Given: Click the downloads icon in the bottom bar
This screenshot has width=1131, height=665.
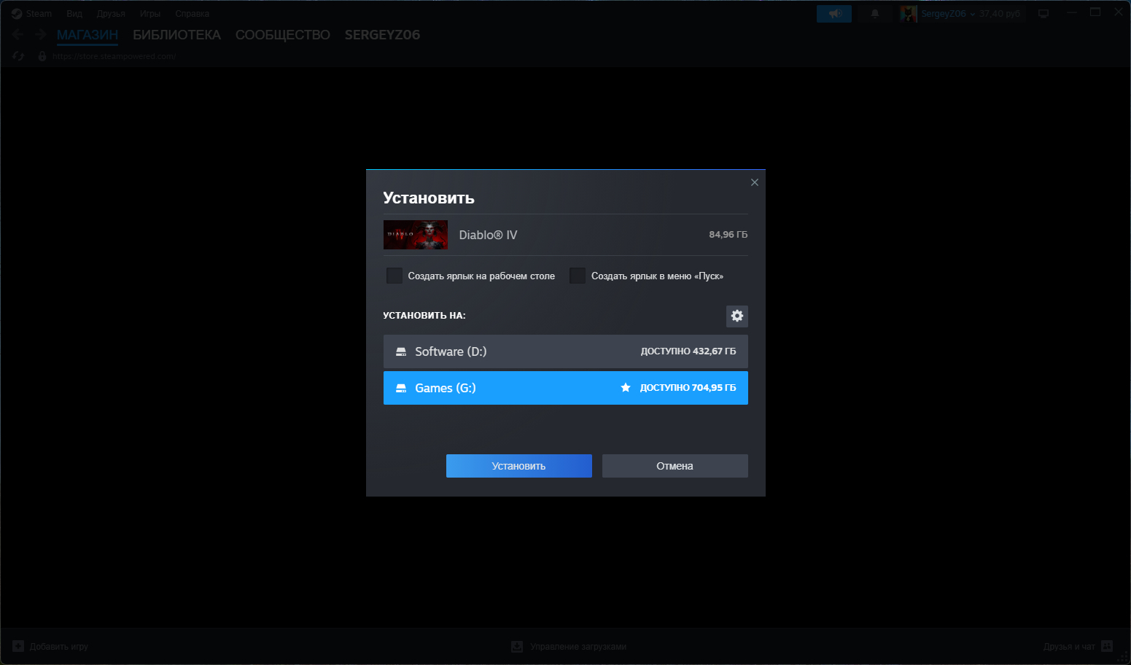Looking at the screenshot, I should (x=517, y=646).
